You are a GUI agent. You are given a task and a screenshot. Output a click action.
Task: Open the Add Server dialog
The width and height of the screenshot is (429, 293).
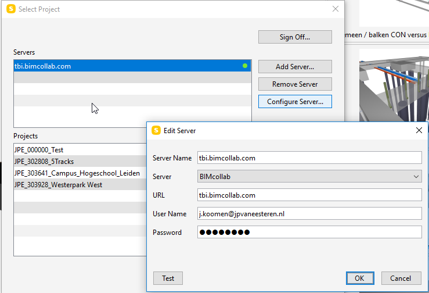(295, 67)
